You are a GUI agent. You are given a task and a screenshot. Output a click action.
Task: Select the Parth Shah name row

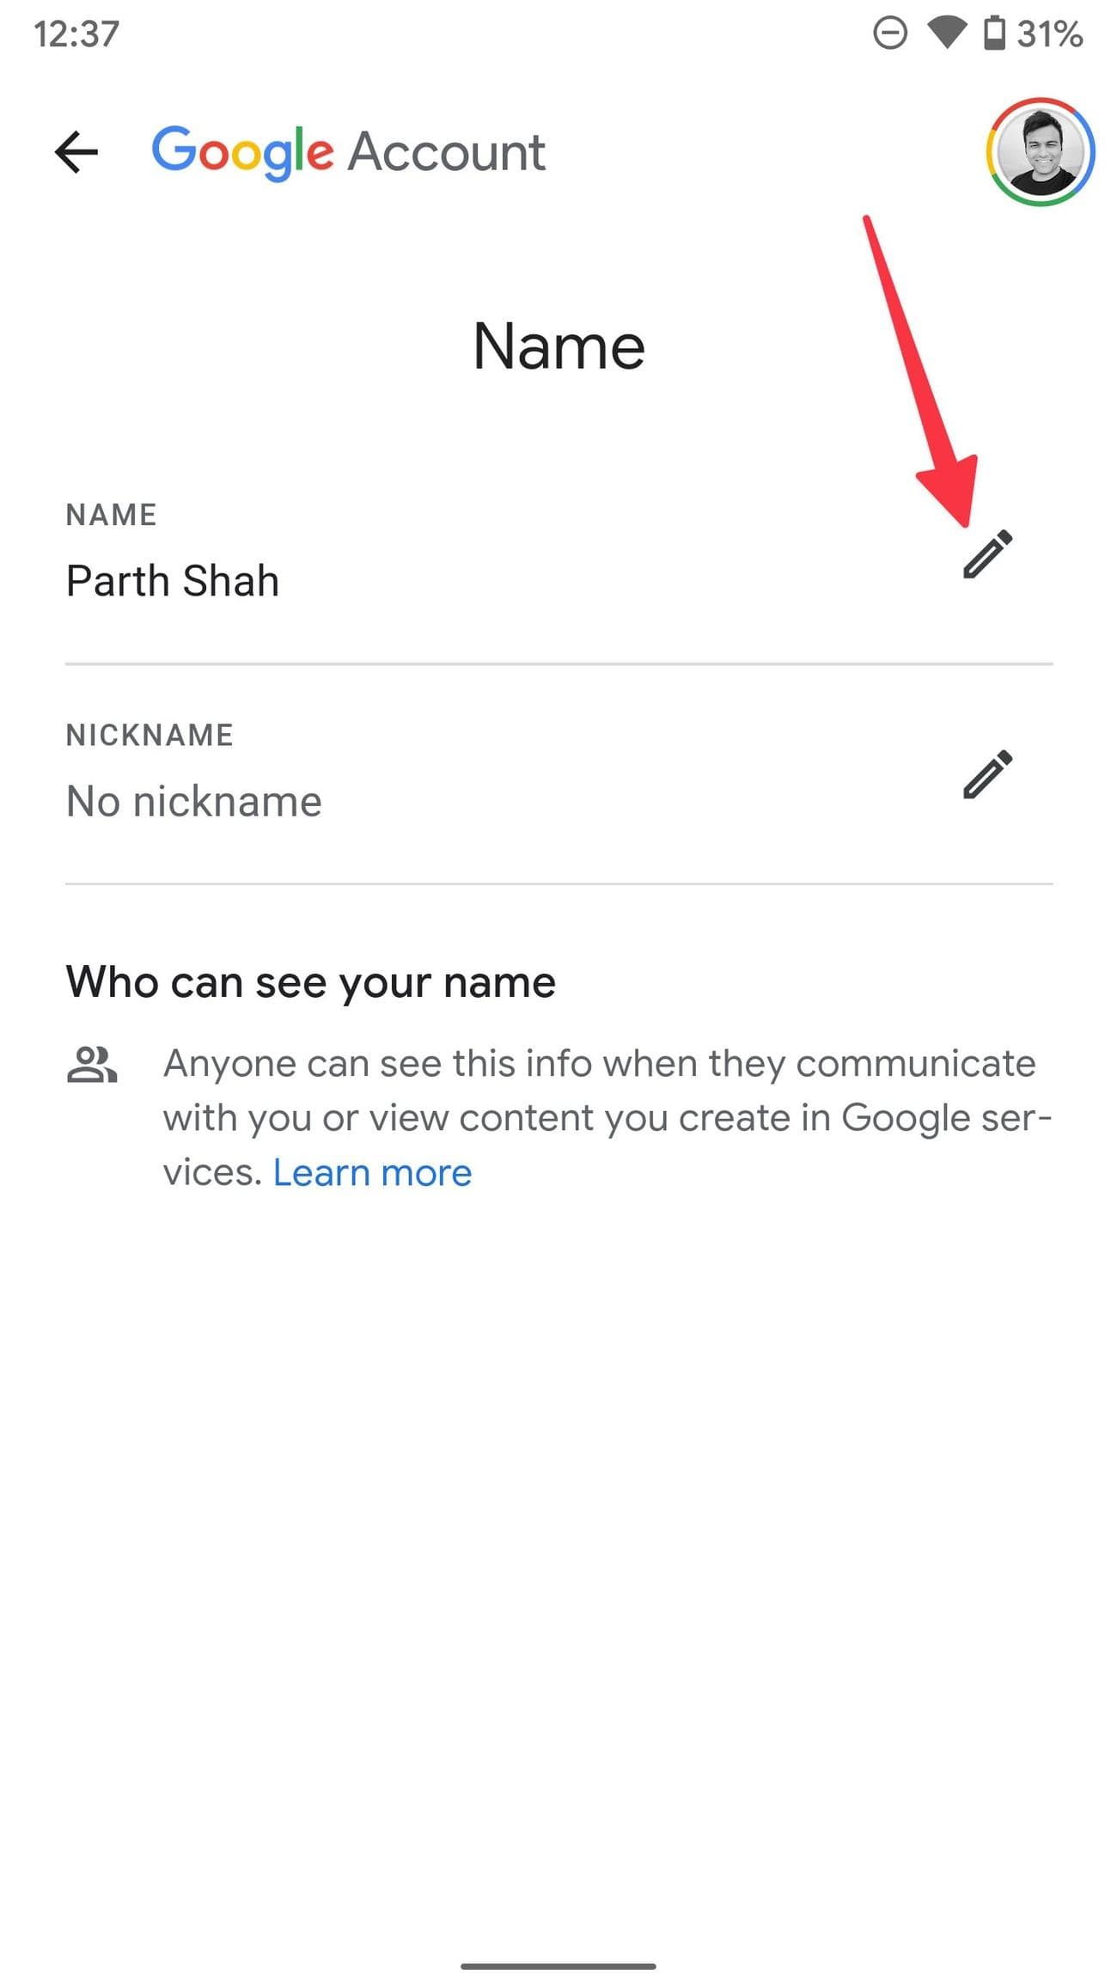click(x=559, y=553)
